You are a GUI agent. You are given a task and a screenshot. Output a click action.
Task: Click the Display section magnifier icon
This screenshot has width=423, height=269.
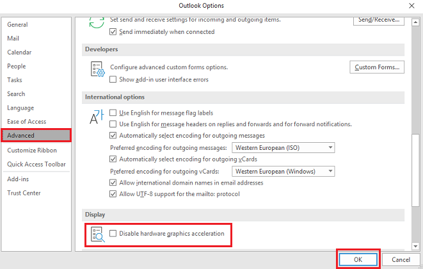click(97, 234)
